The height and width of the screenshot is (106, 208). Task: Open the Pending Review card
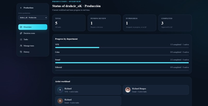[x=104, y=23]
